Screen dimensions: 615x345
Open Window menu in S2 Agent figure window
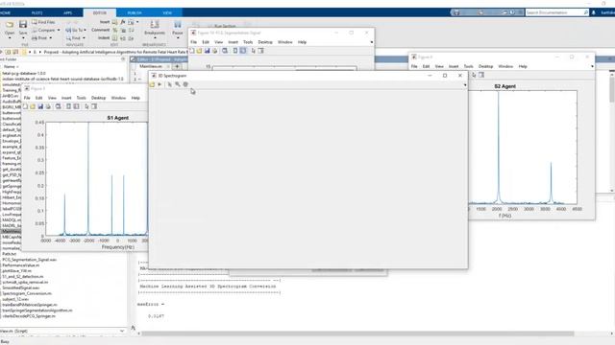coord(505,66)
